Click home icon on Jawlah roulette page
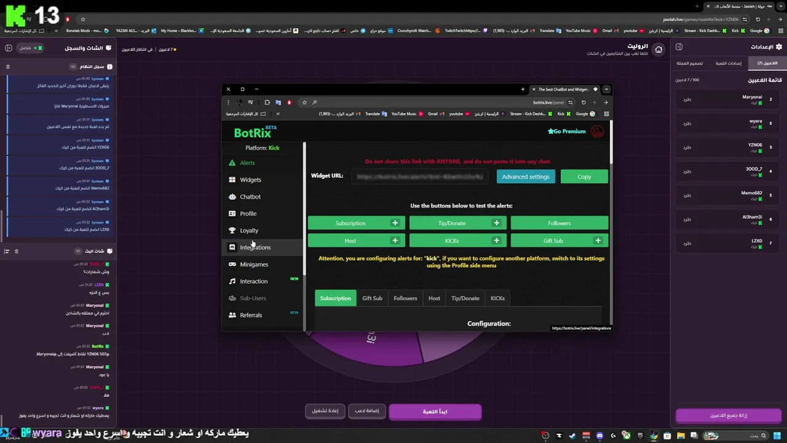 point(658,50)
